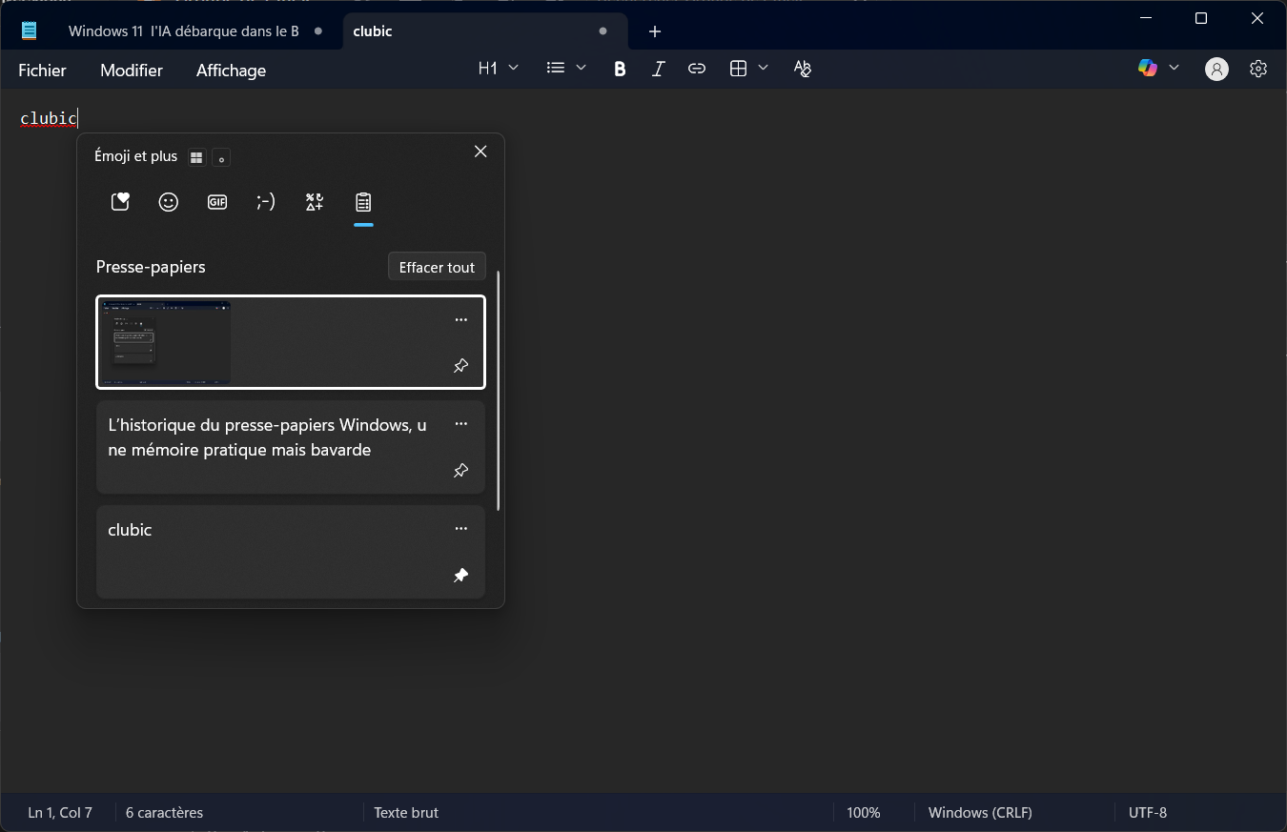Expand the Copilot dropdown arrow
This screenshot has width=1287, height=832.
click(1174, 68)
